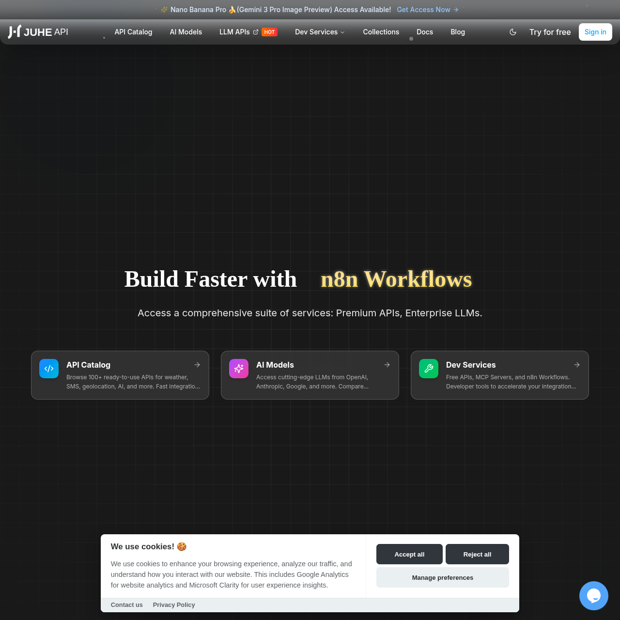Toggle dark mode with the moon icon
Viewport: 620px width, 620px height.
pyautogui.click(x=512, y=32)
